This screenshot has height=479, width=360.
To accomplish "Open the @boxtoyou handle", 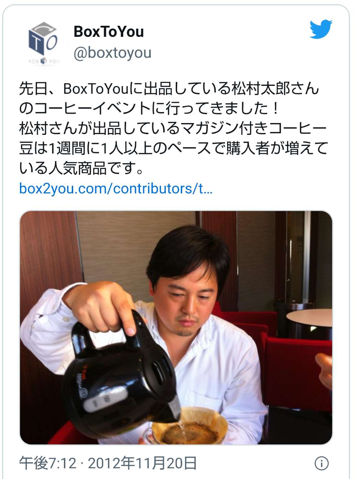I will (112, 53).
